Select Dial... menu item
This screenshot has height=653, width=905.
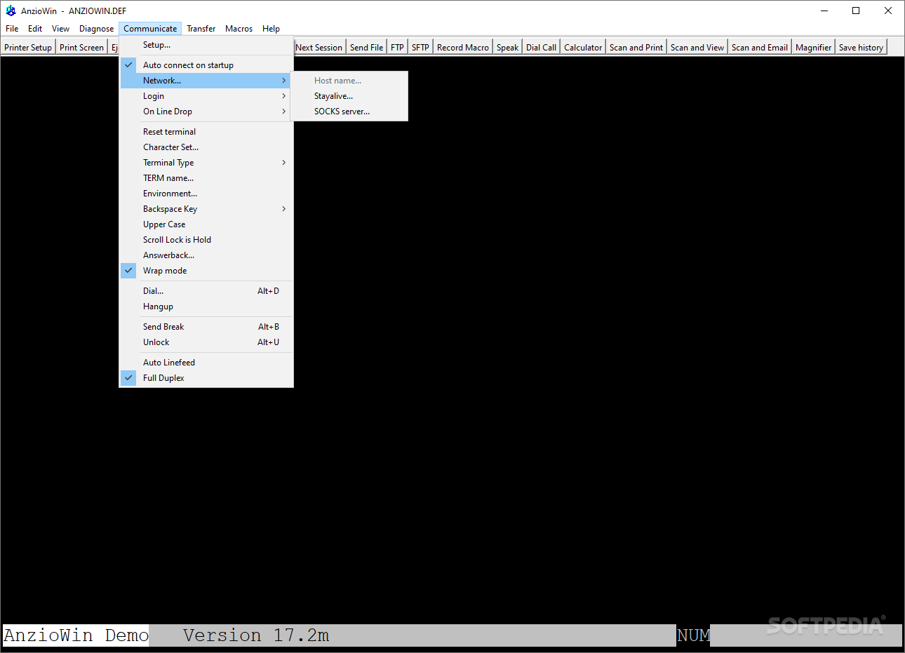(206, 291)
